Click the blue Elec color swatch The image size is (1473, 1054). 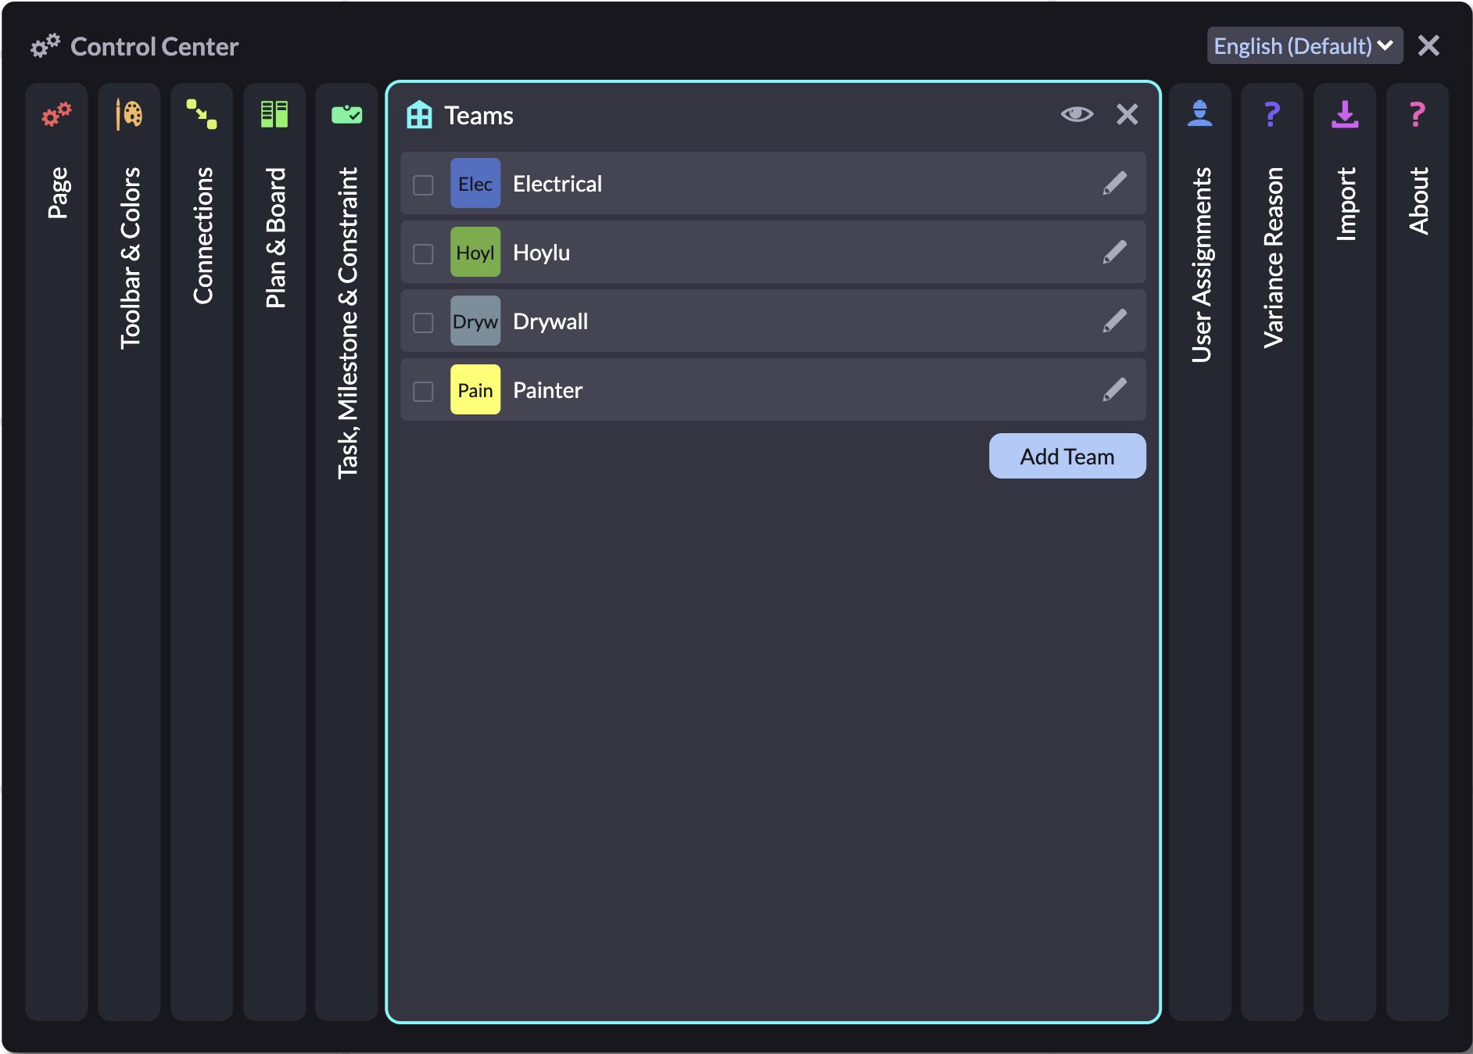[x=475, y=184]
